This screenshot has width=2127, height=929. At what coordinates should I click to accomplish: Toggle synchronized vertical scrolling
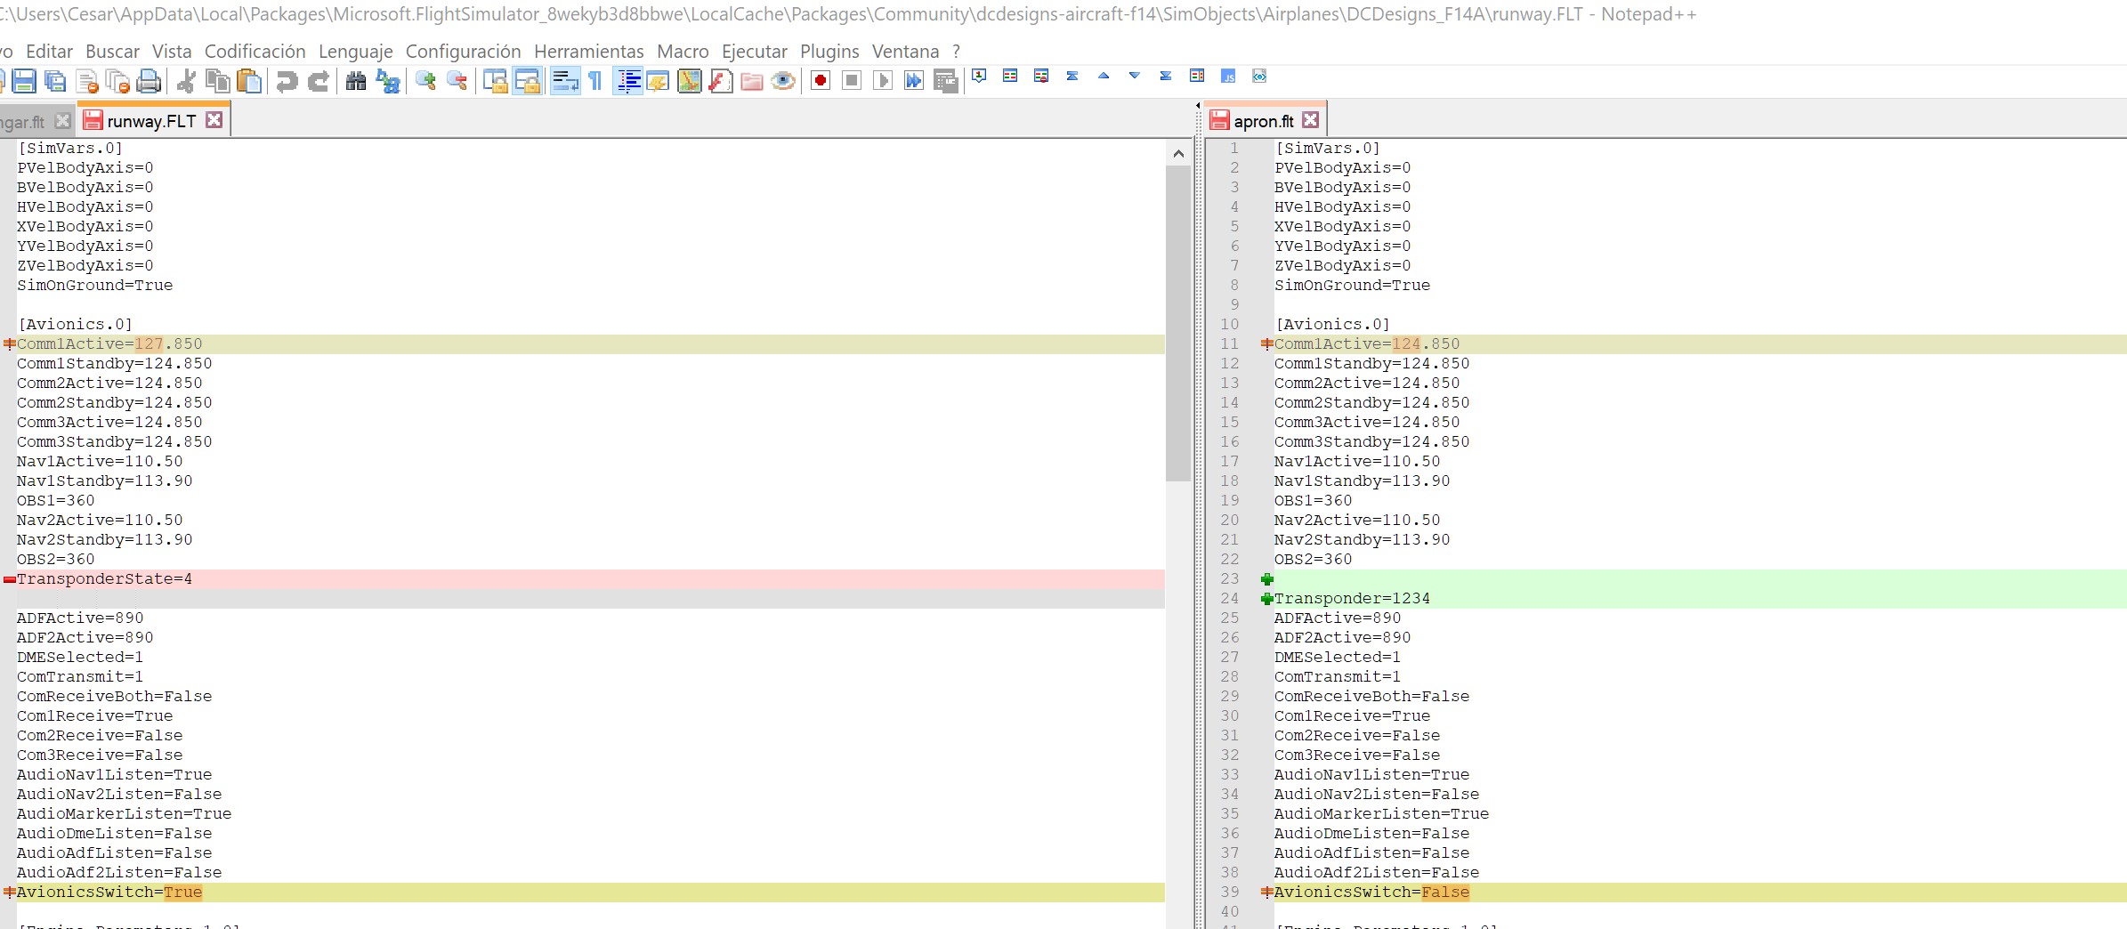pyautogui.click(x=495, y=81)
